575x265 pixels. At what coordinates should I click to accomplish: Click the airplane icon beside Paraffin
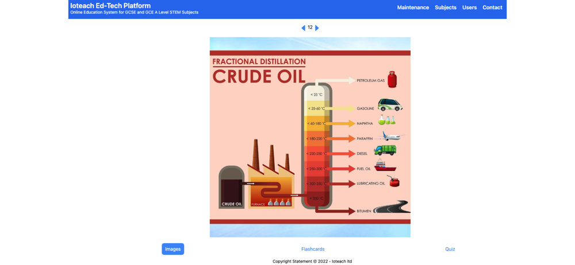390,136
